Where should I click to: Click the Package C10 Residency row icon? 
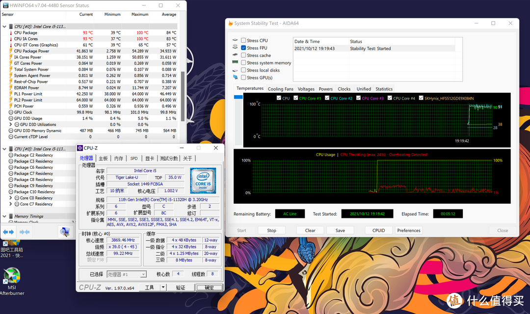pyautogui.click(x=11, y=192)
